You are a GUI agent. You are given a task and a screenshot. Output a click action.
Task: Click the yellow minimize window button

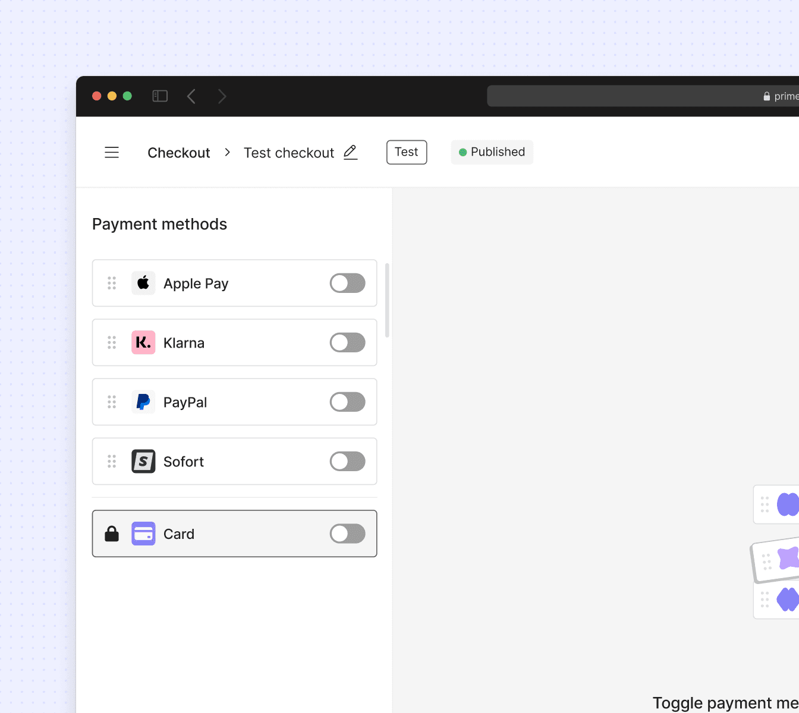[112, 96]
